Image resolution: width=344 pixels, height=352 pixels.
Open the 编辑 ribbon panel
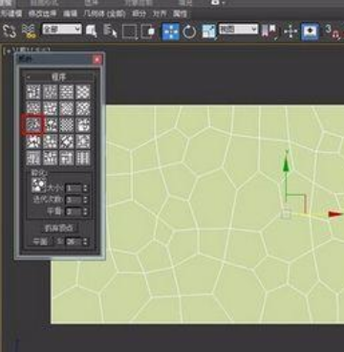(70, 13)
